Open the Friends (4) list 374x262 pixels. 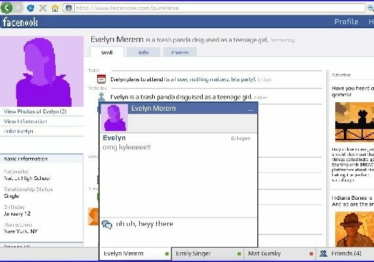[346, 253]
